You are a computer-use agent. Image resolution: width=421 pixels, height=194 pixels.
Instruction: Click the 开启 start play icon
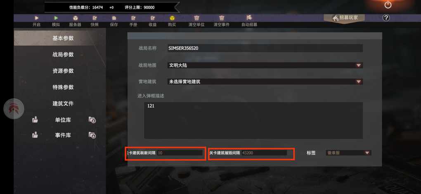click(37, 18)
